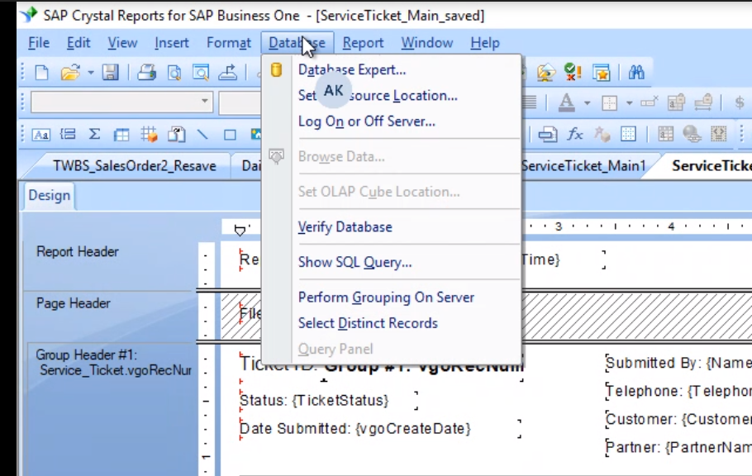The height and width of the screenshot is (476, 752).
Task: Open the Formula Workshop fx icon
Action: 574,134
